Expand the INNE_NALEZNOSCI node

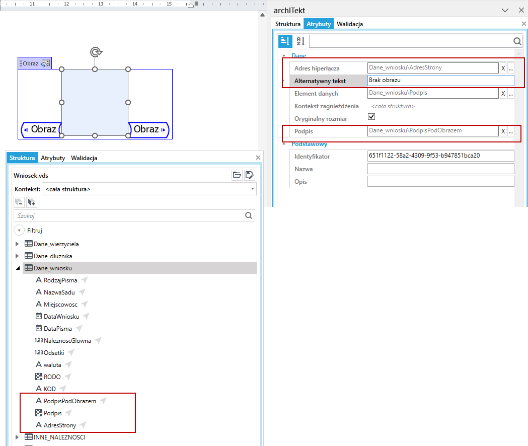pos(17,437)
